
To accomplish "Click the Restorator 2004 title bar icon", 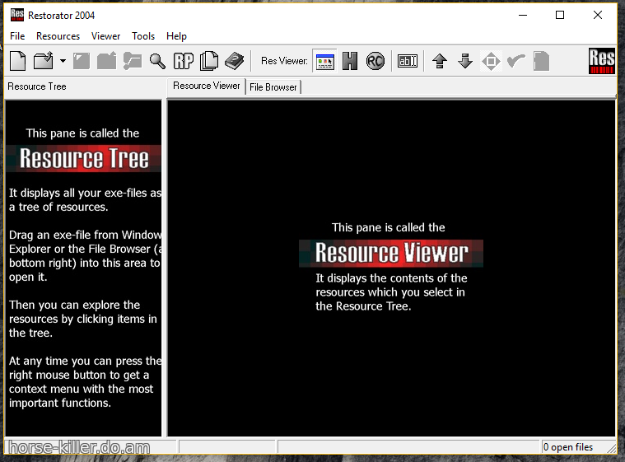I will pos(17,15).
